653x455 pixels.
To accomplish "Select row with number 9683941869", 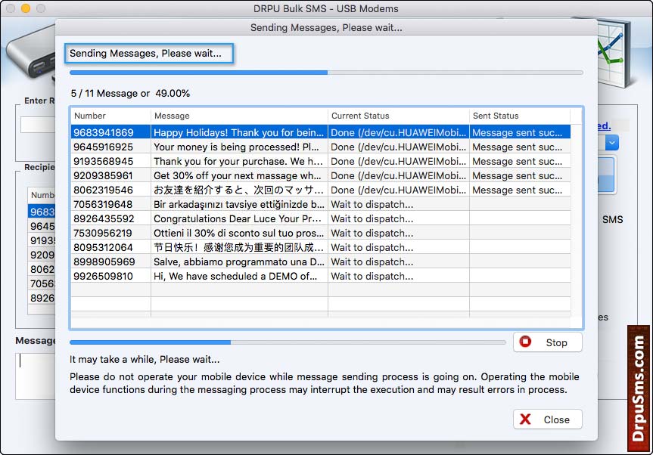I will (x=320, y=132).
